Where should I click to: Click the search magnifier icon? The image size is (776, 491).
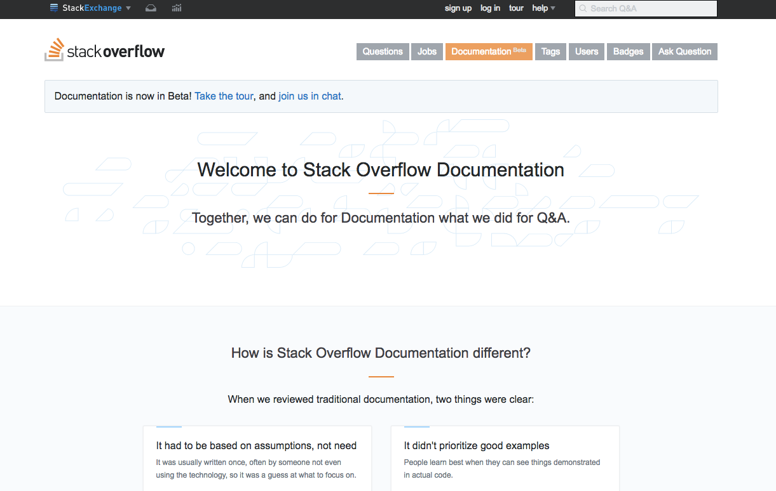583,8
